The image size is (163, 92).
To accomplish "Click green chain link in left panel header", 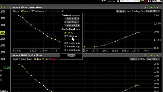I will (x=5, y=7).
